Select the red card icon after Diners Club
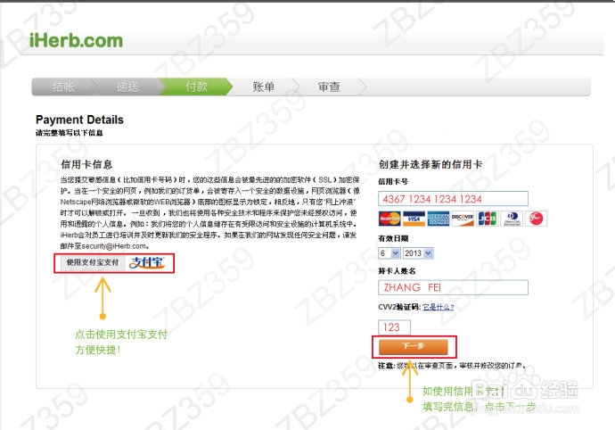 point(536,219)
